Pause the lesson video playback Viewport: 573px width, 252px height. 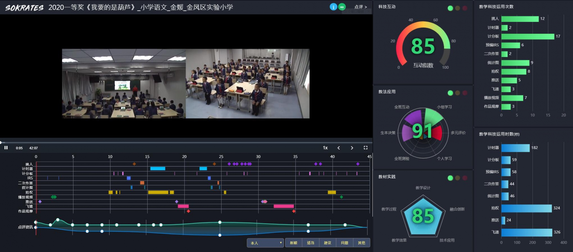coord(6,148)
